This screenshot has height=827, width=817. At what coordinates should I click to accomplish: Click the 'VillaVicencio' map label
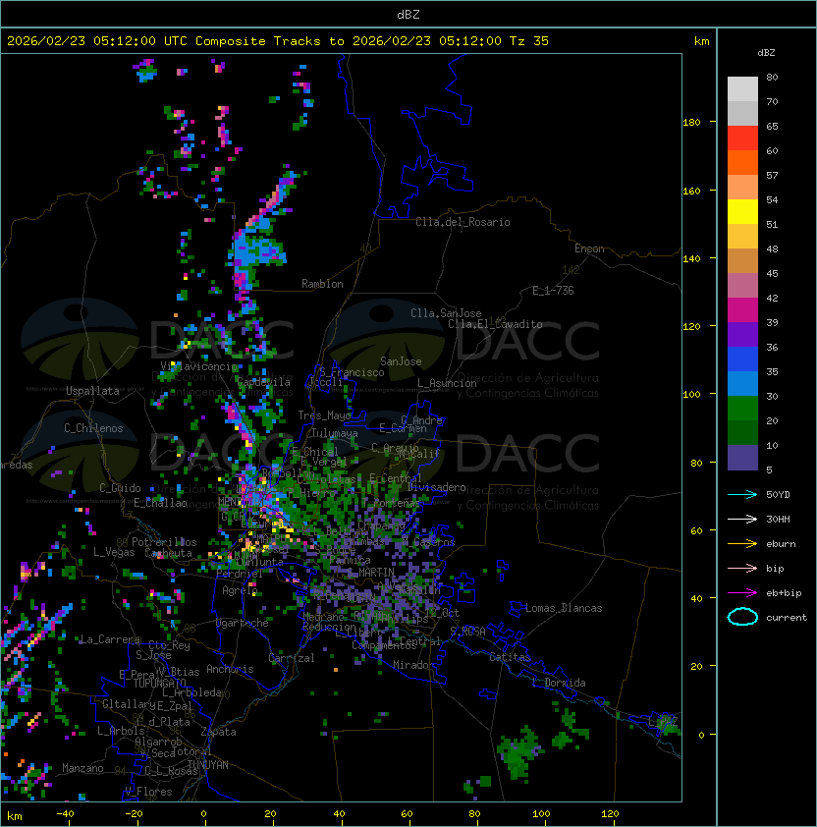[x=198, y=366]
